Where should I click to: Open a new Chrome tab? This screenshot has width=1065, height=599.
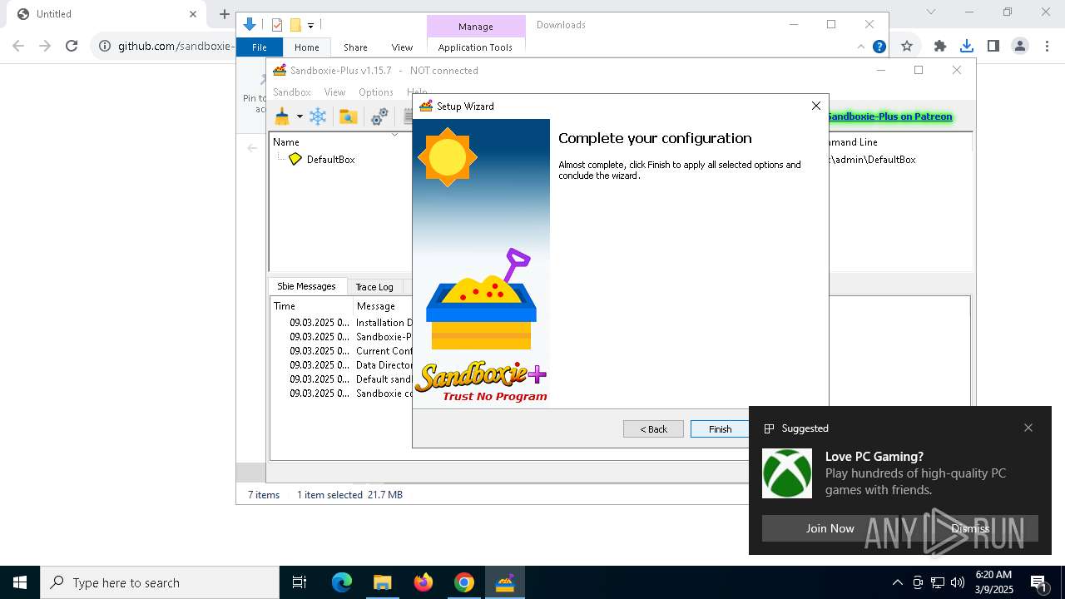(224, 14)
